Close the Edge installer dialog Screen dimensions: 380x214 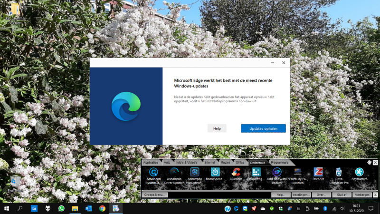tap(284, 63)
